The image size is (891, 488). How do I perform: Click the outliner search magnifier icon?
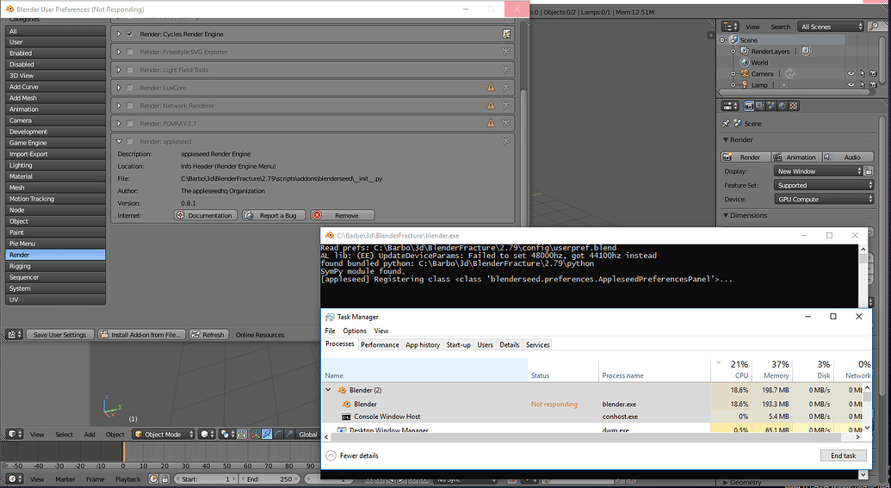pos(874,26)
